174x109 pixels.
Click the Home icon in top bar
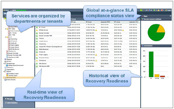click(4, 10)
